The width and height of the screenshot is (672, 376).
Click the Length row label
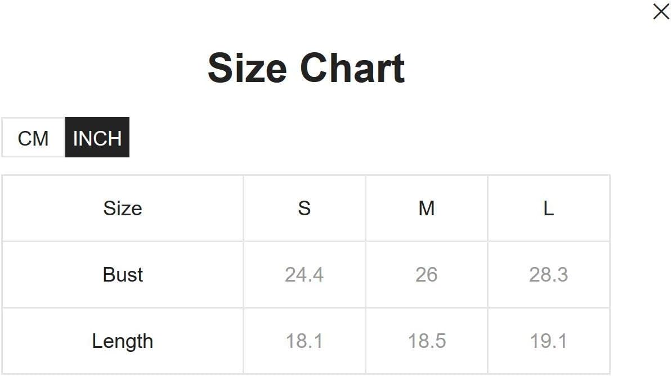tap(123, 341)
